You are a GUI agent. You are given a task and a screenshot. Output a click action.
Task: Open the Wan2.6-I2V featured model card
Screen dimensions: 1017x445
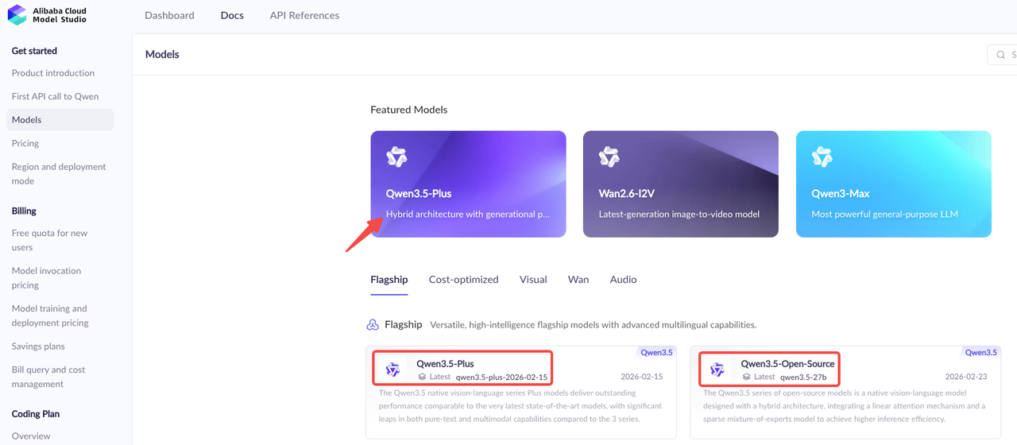click(680, 184)
